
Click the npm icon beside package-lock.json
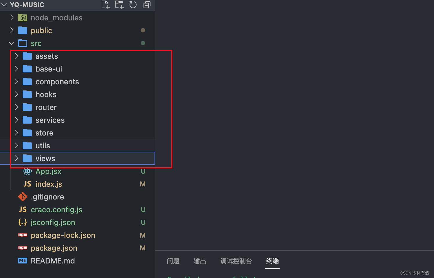(x=23, y=235)
